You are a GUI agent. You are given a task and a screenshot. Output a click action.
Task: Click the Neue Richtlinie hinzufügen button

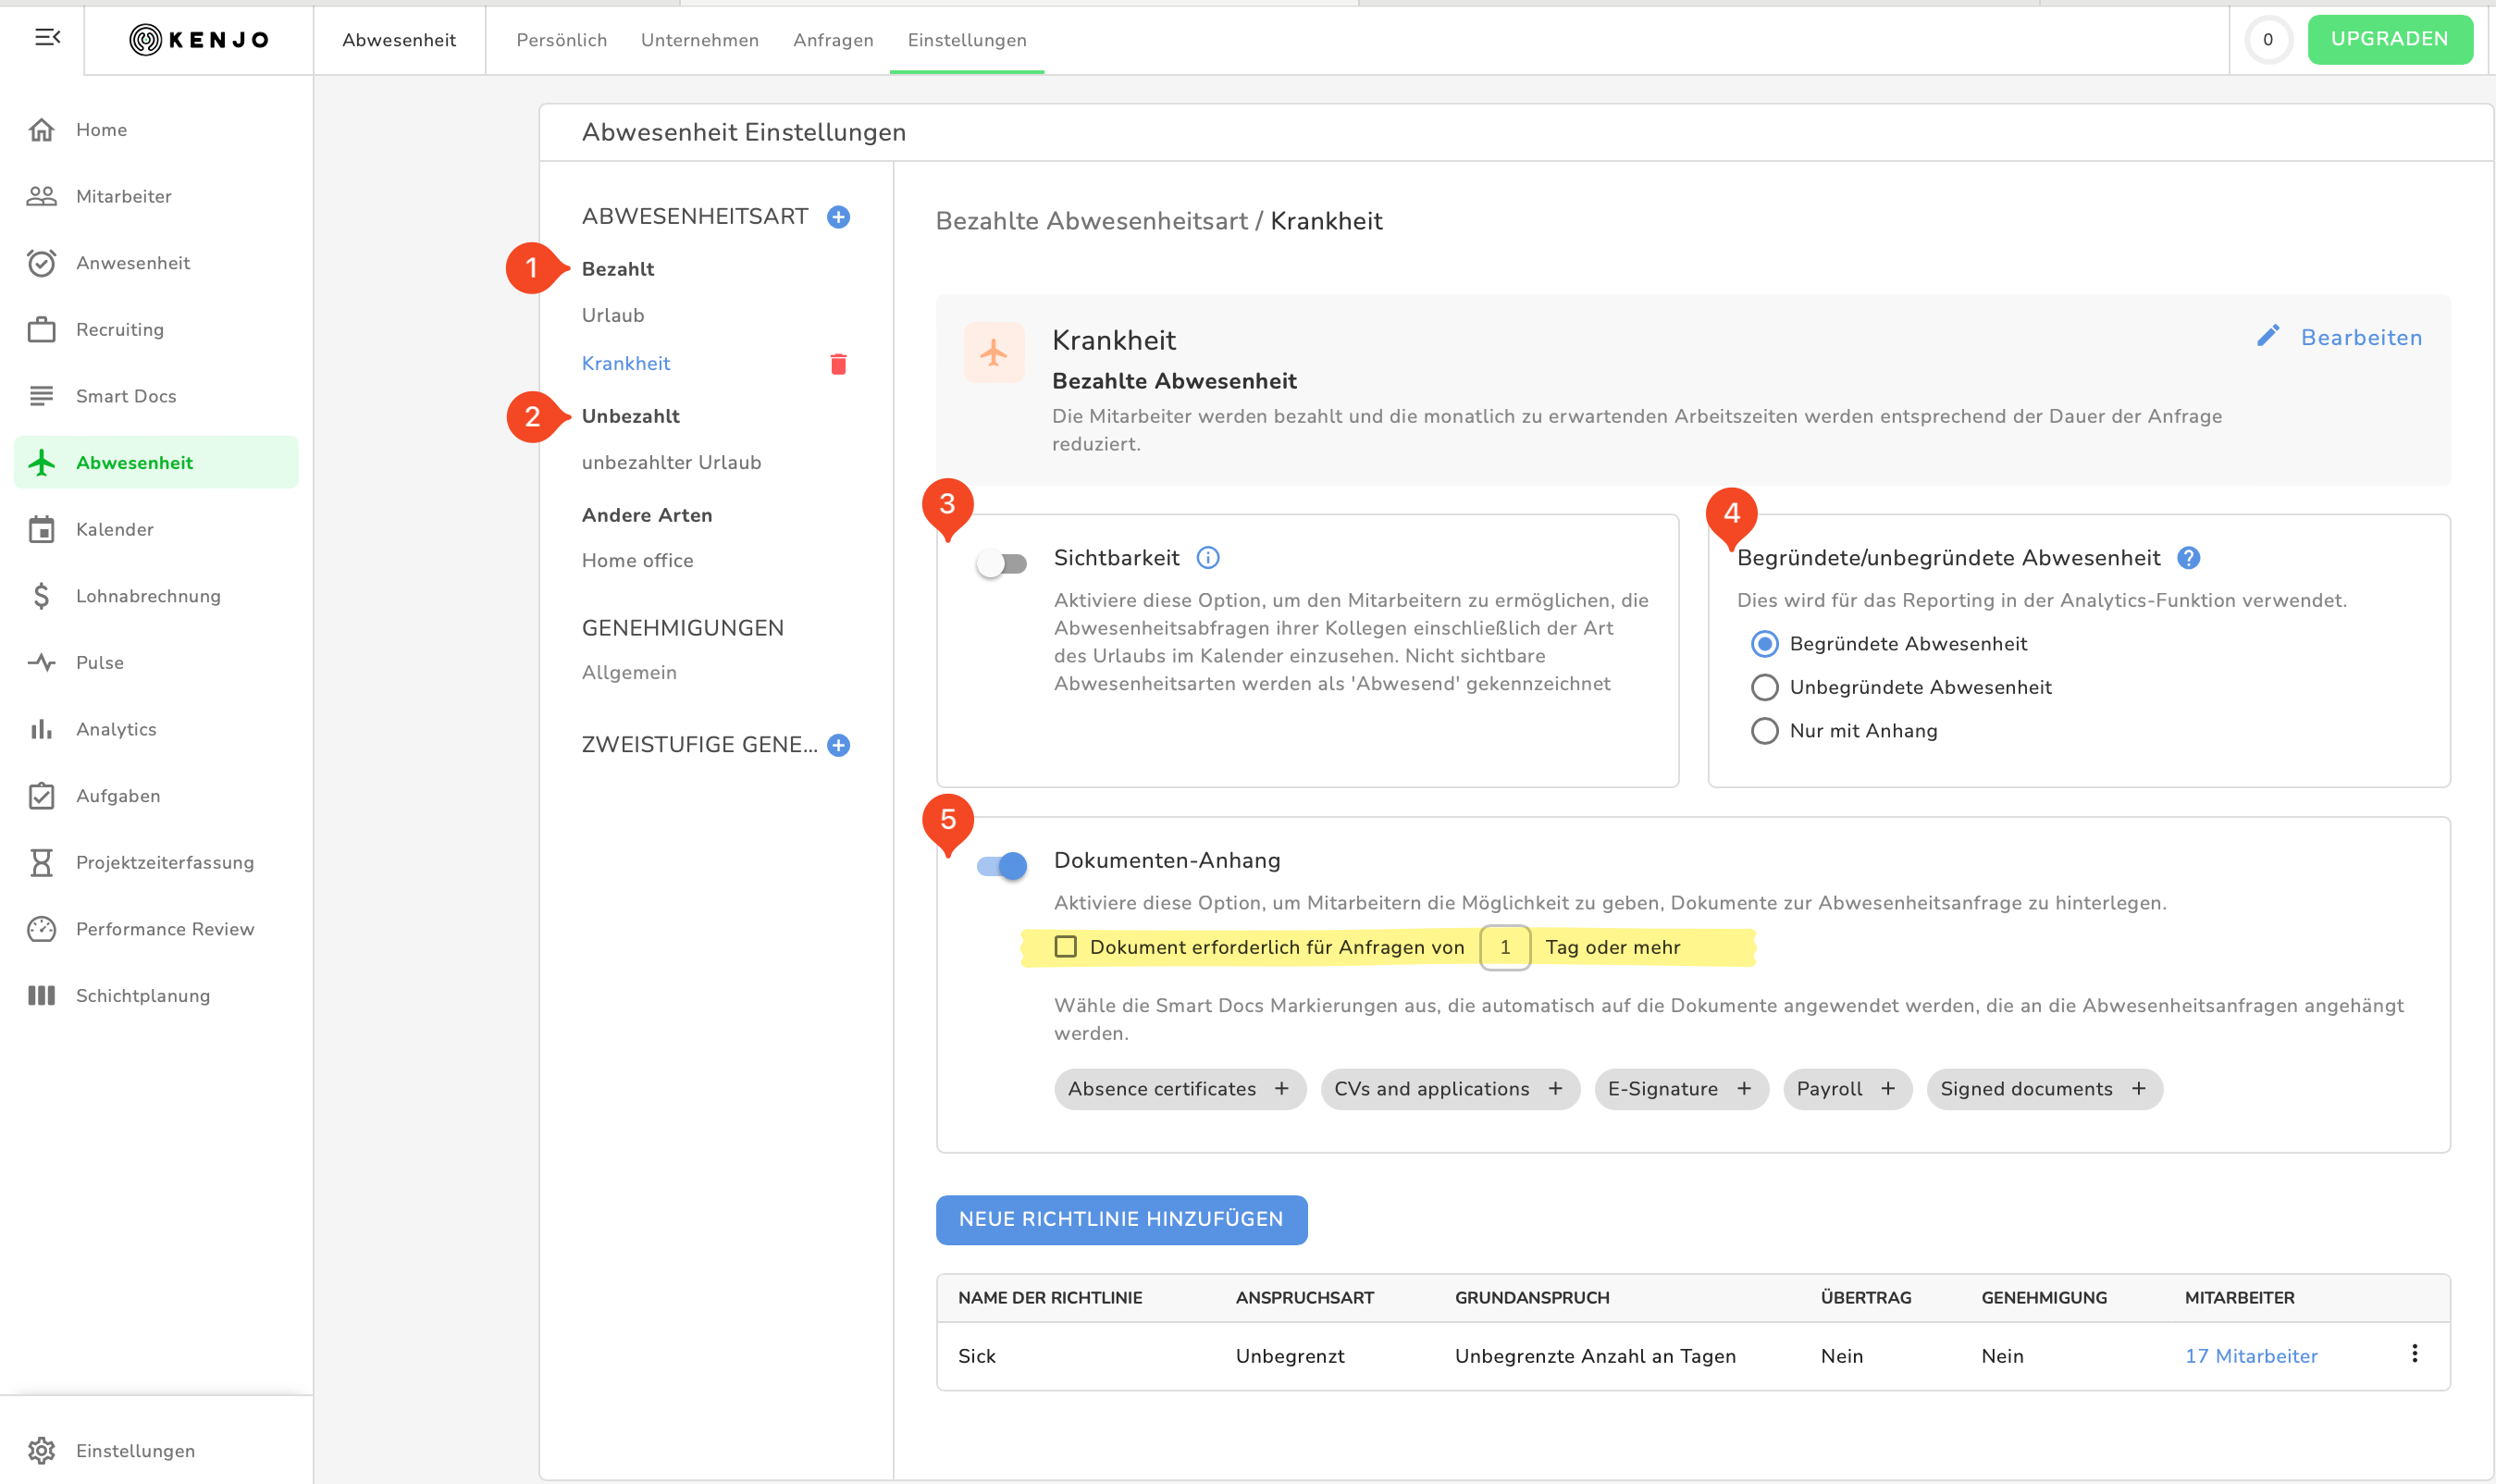pyautogui.click(x=1121, y=1219)
